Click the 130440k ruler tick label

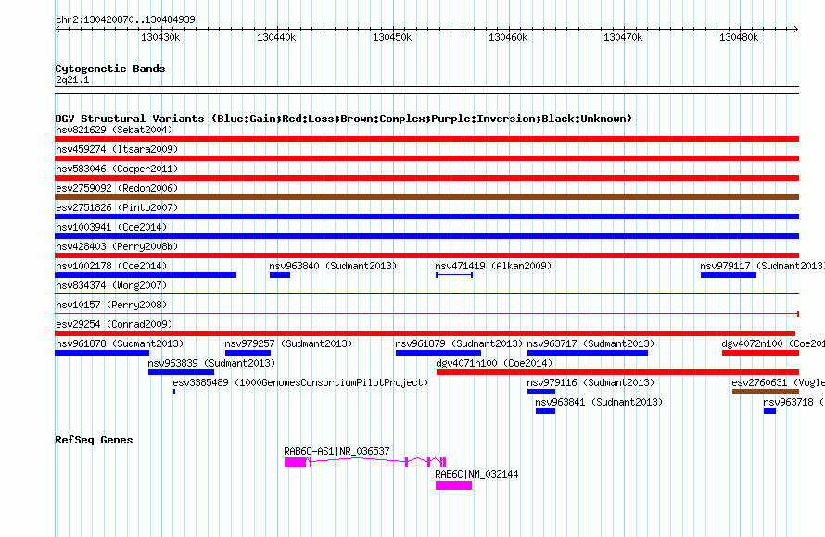(276, 37)
